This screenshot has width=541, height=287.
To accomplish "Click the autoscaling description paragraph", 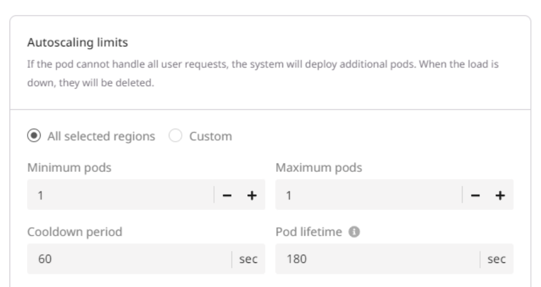I will point(263,66).
